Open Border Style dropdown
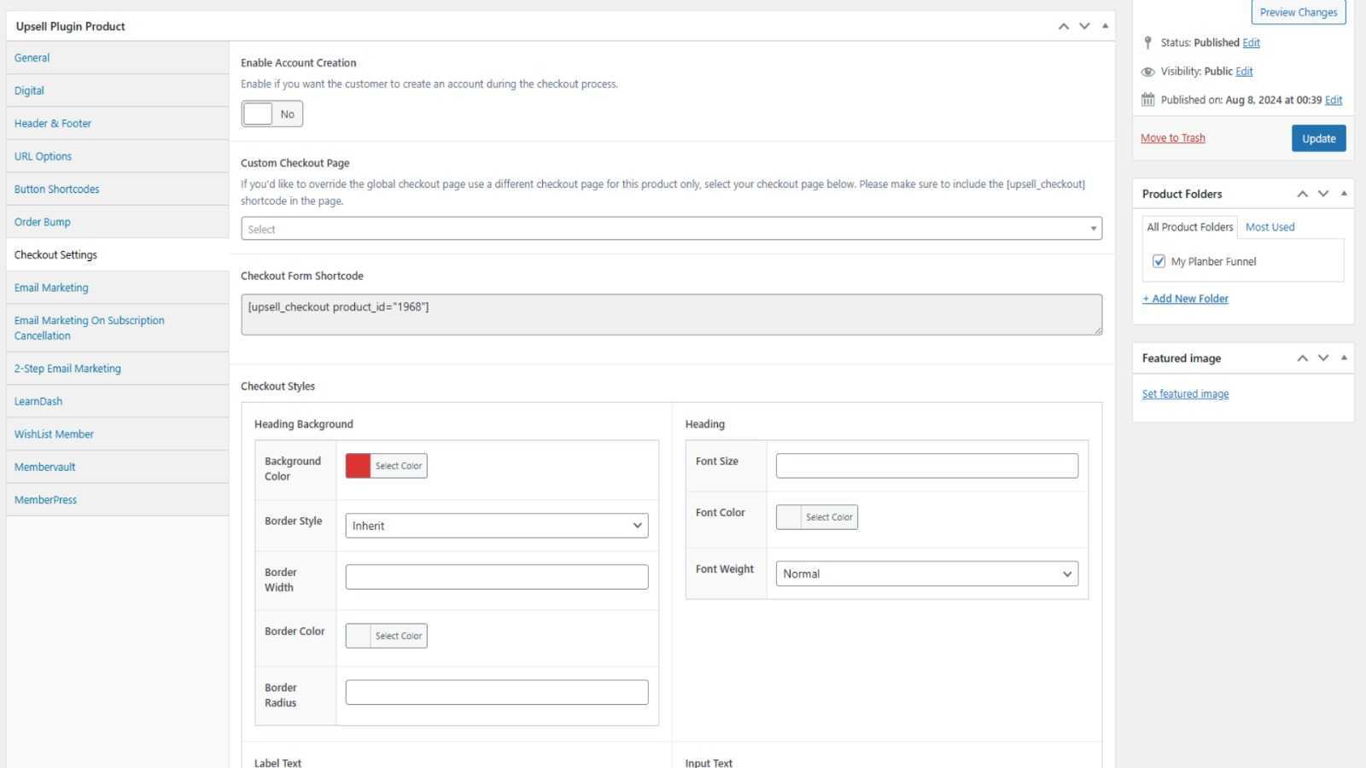Viewport: 1366px width, 768px height. click(496, 526)
